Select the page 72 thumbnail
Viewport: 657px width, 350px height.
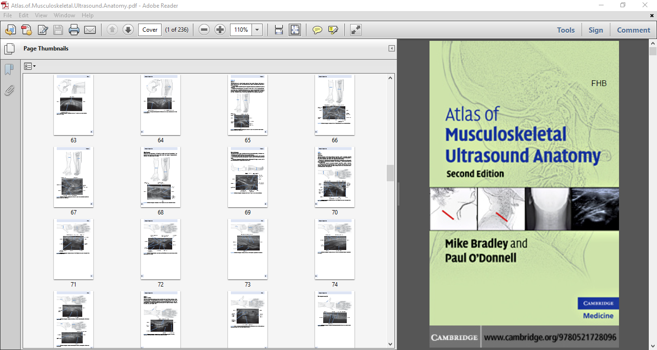[x=161, y=249]
